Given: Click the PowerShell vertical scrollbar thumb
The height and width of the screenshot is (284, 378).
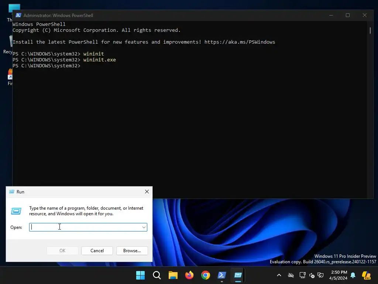Looking at the screenshot, I should pyautogui.click(x=370, y=30).
